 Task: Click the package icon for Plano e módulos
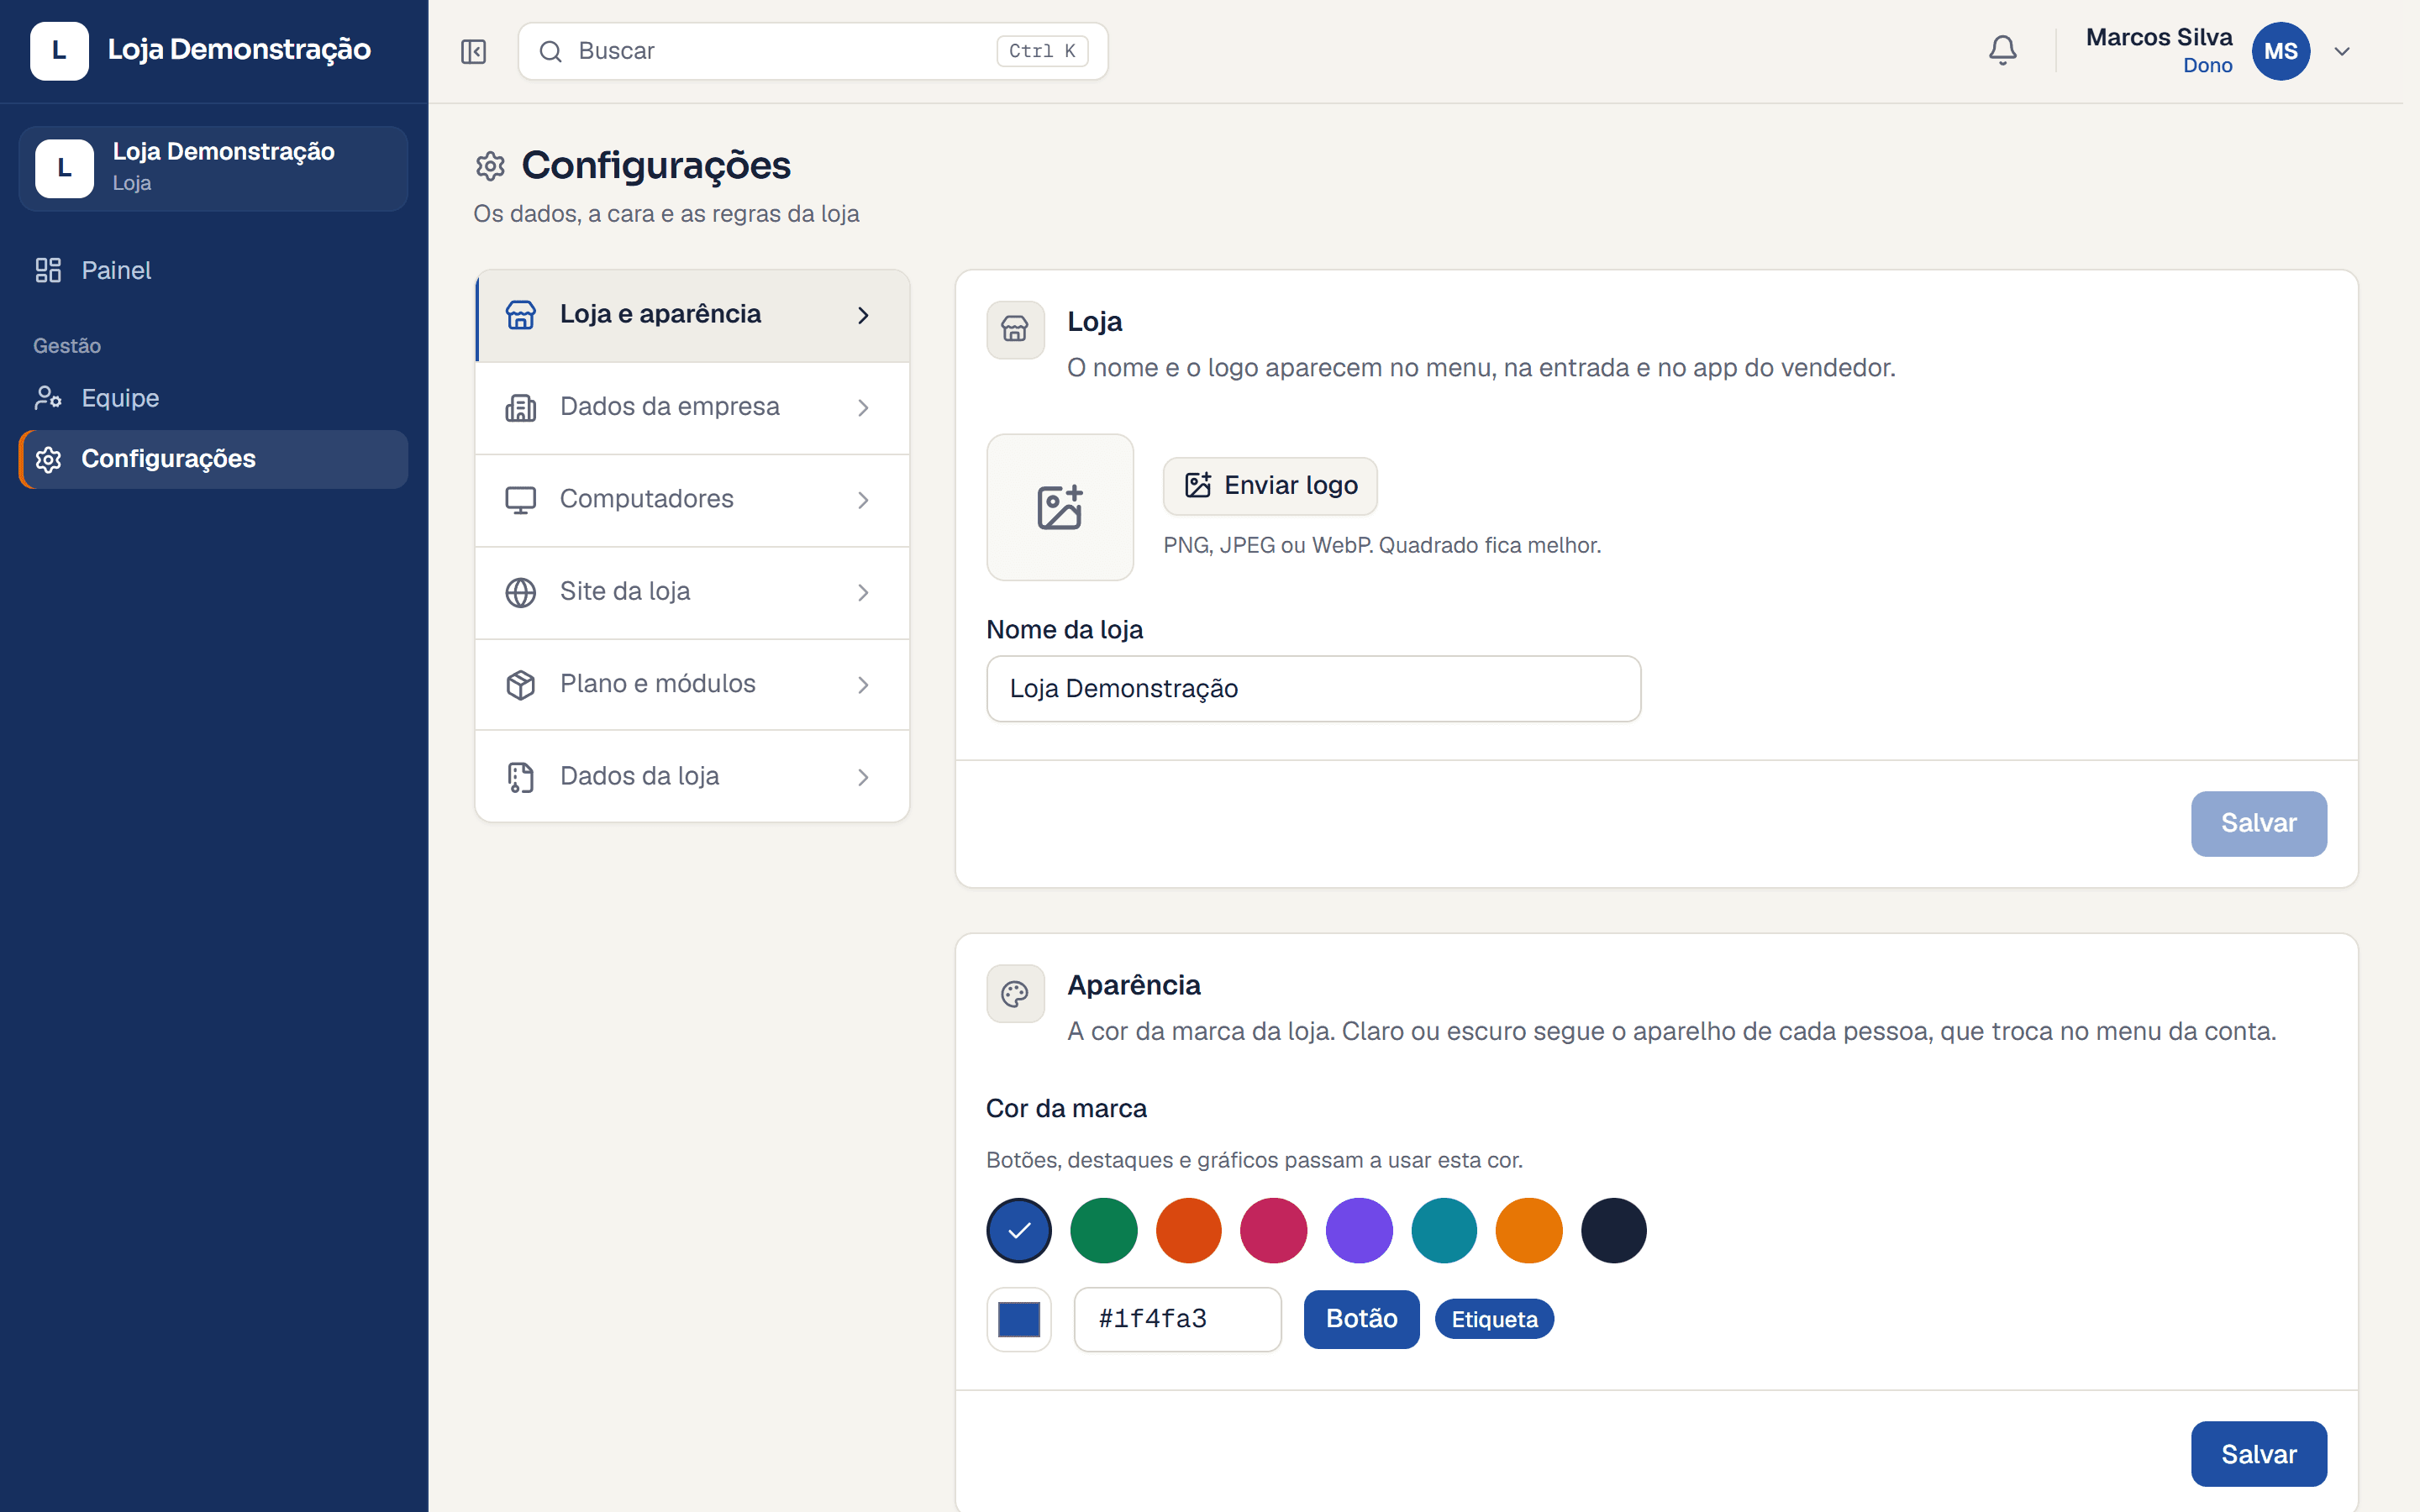pos(520,685)
